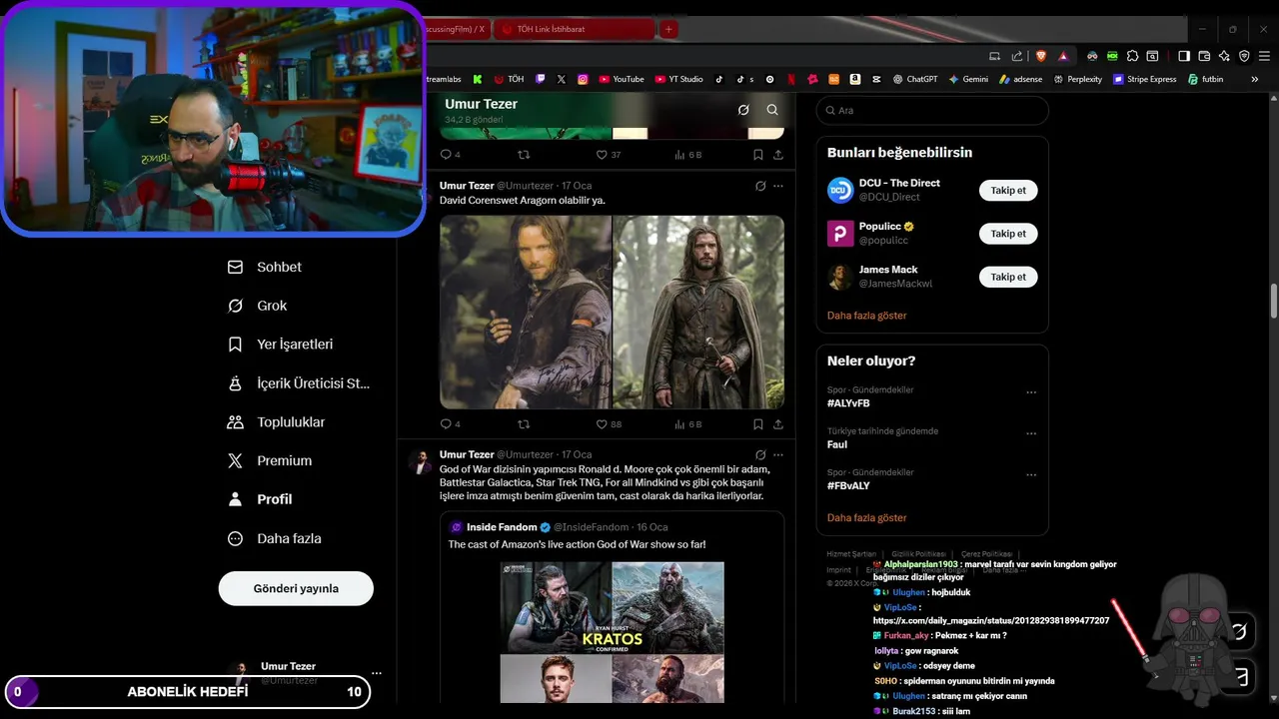1279x719 pixels.
Task: Share the top post with 37 likes
Action: [777, 155]
